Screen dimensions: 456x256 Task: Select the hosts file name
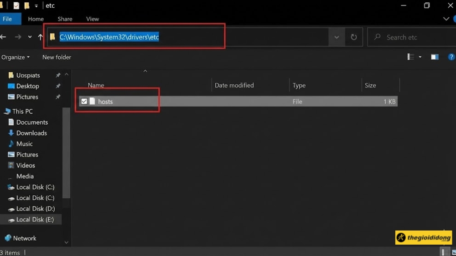click(x=105, y=101)
